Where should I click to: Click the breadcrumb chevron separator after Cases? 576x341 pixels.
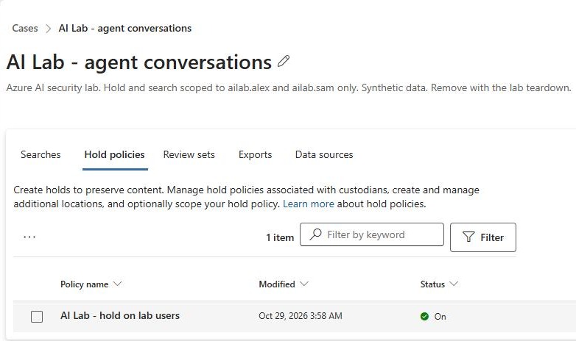pos(48,29)
